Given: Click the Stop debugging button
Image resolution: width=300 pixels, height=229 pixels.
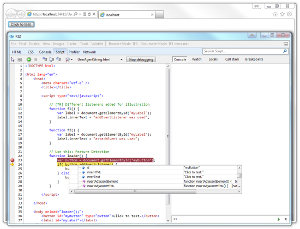Looking at the screenshot, I should tap(141, 59).
